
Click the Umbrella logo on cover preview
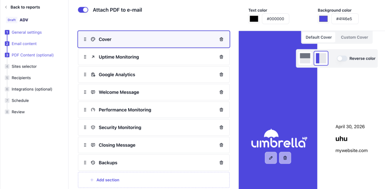click(279, 139)
